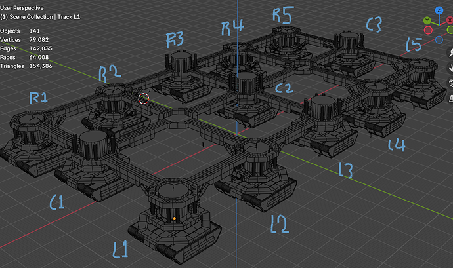453x268 pixels.
Task: Snap view to negative X axis circle
Action: pyautogui.click(x=428, y=30)
